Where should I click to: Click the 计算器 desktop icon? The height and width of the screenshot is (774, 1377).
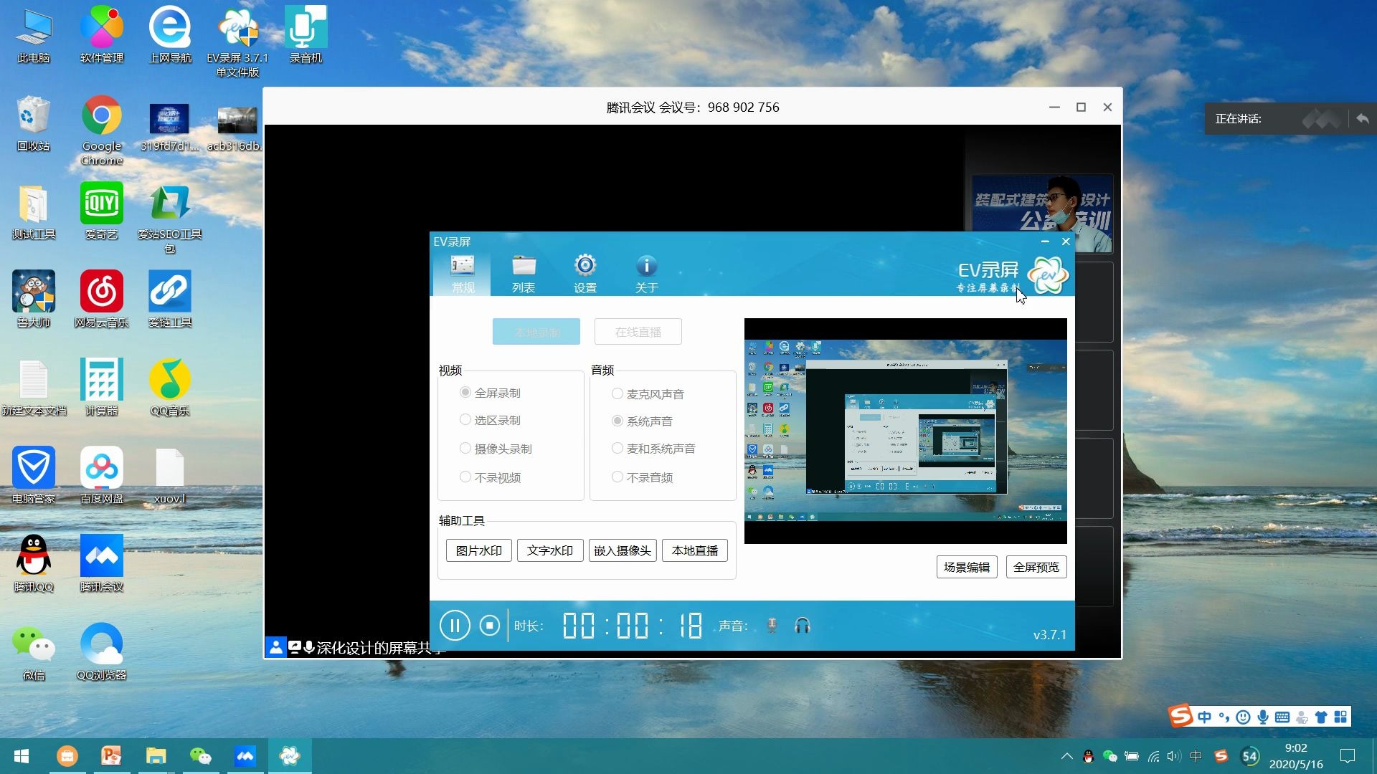(x=102, y=388)
